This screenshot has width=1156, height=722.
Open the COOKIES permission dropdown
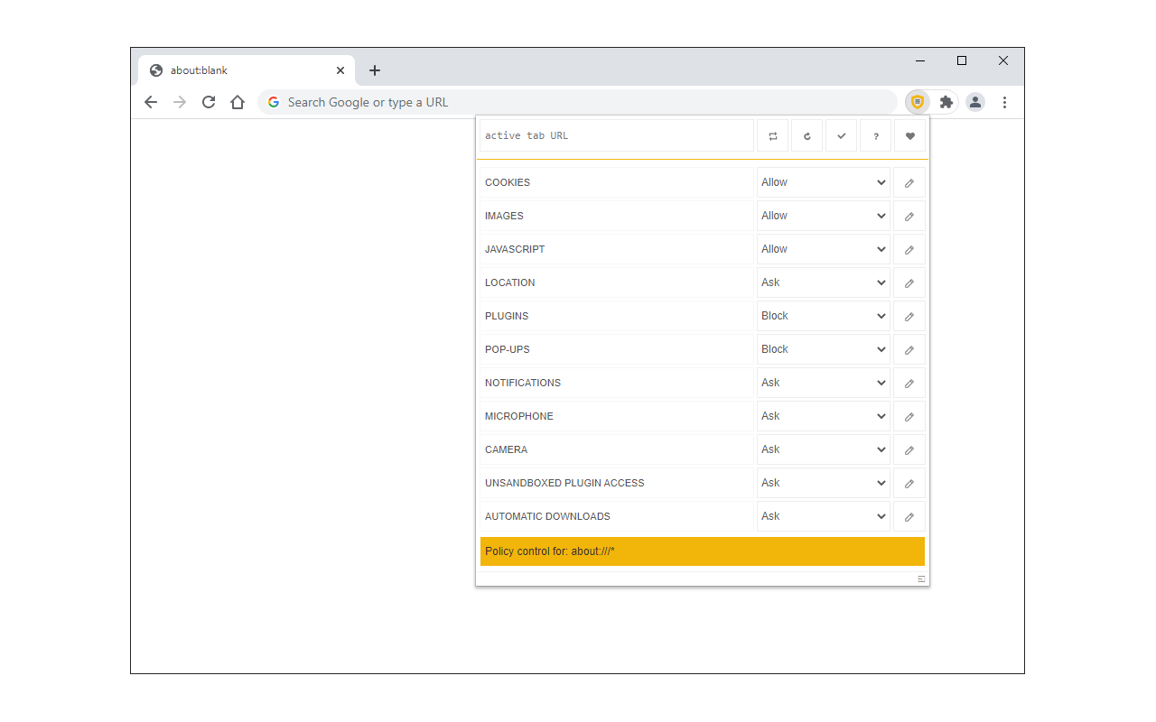click(824, 182)
